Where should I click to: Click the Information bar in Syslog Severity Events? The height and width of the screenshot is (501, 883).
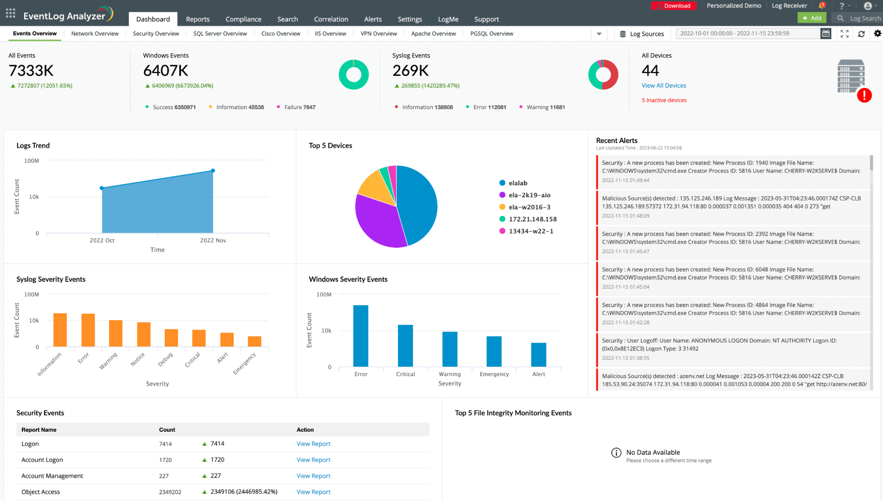point(60,330)
